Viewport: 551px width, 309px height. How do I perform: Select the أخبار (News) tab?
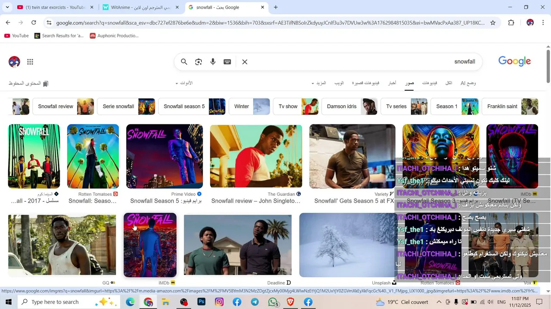point(392,83)
